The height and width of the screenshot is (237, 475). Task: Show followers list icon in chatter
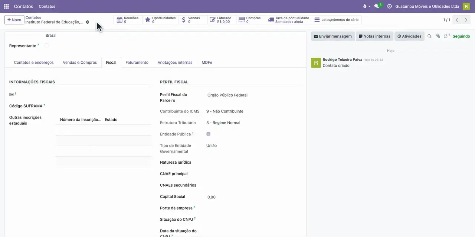click(x=446, y=36)
